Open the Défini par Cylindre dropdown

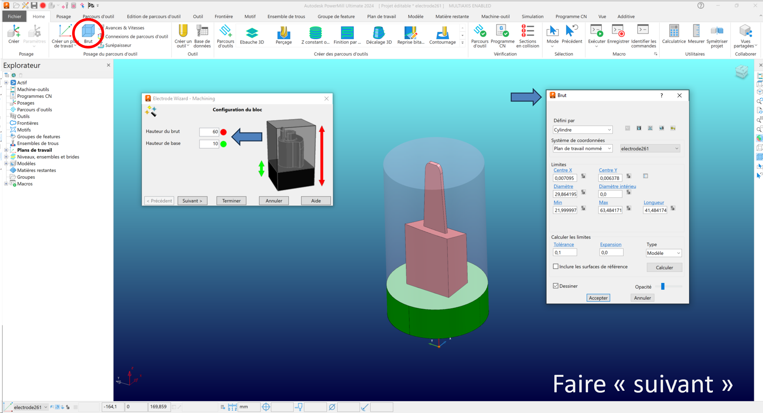582,130
